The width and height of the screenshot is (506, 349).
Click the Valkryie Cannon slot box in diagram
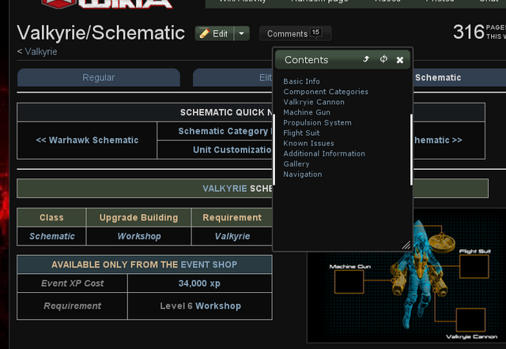pyautogui.click(x=470, y=320)
